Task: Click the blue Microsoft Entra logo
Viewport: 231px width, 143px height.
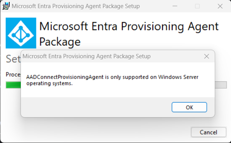Action: point(21,33)
